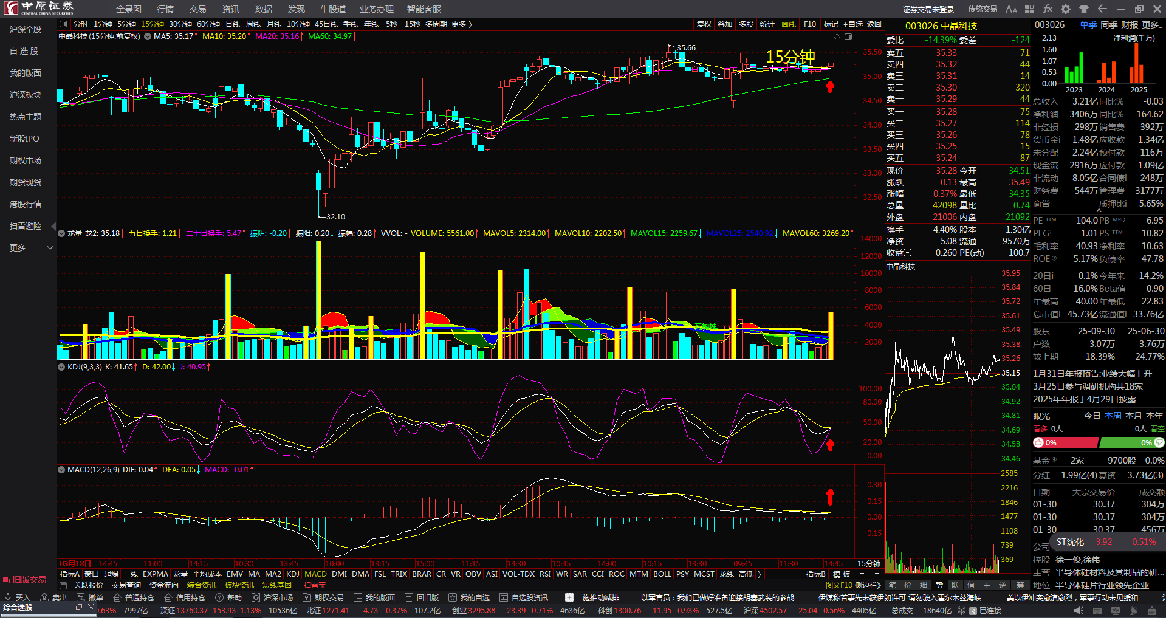Switch to the BOLL indicator tab
The height and width of the screenshot is (618, 1166).
(x=662, y=574)
